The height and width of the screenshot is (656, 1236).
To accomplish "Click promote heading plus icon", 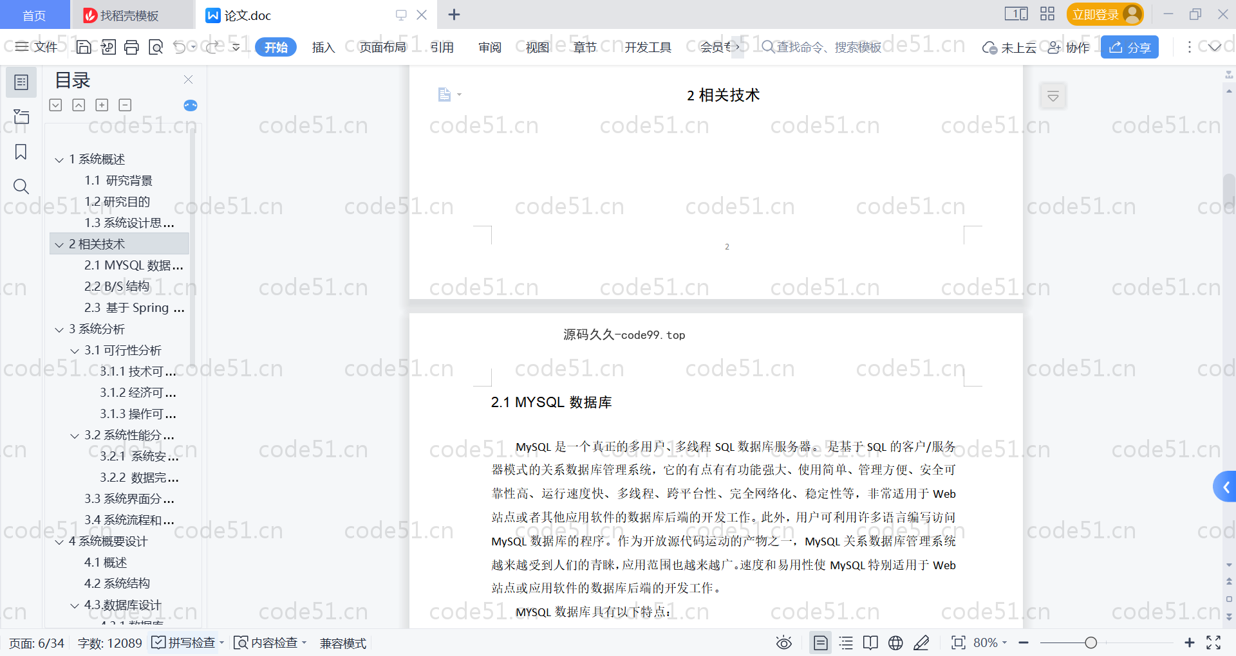I will [102, 105].
